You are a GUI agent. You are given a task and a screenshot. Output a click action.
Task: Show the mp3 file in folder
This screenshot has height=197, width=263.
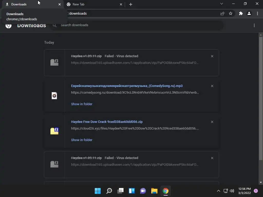(82, 104)
